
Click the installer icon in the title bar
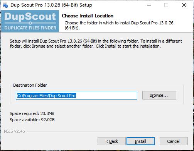coord(5,5)
